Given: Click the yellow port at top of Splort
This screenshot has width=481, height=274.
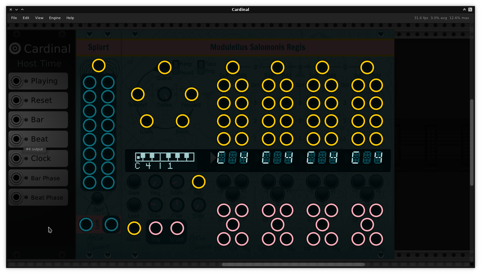Looking at the screenshot, I should tap(99, 66).
